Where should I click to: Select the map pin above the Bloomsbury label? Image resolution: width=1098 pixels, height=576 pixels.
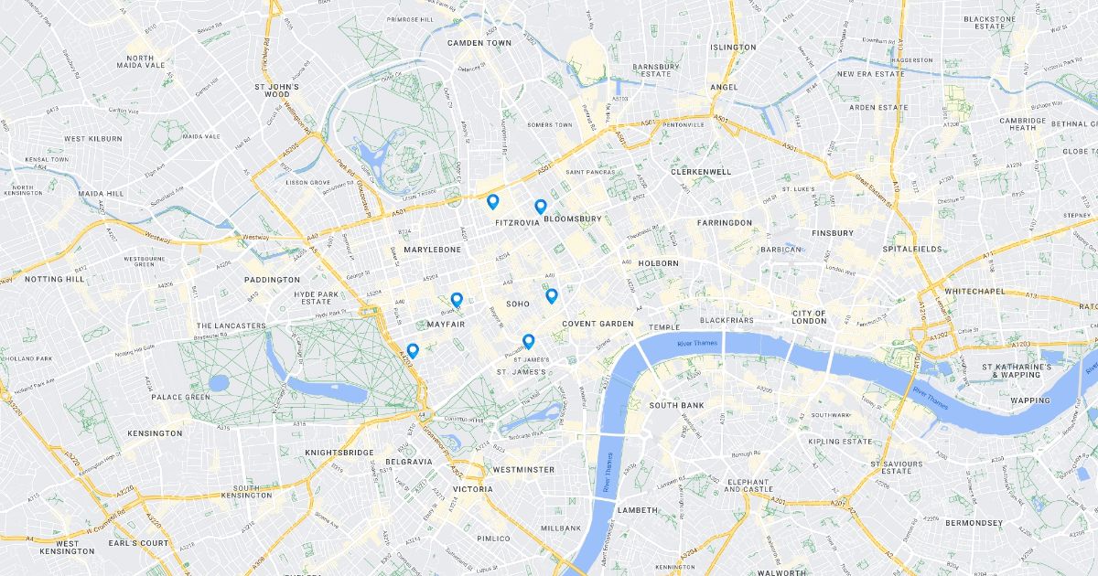pos(541,208)
